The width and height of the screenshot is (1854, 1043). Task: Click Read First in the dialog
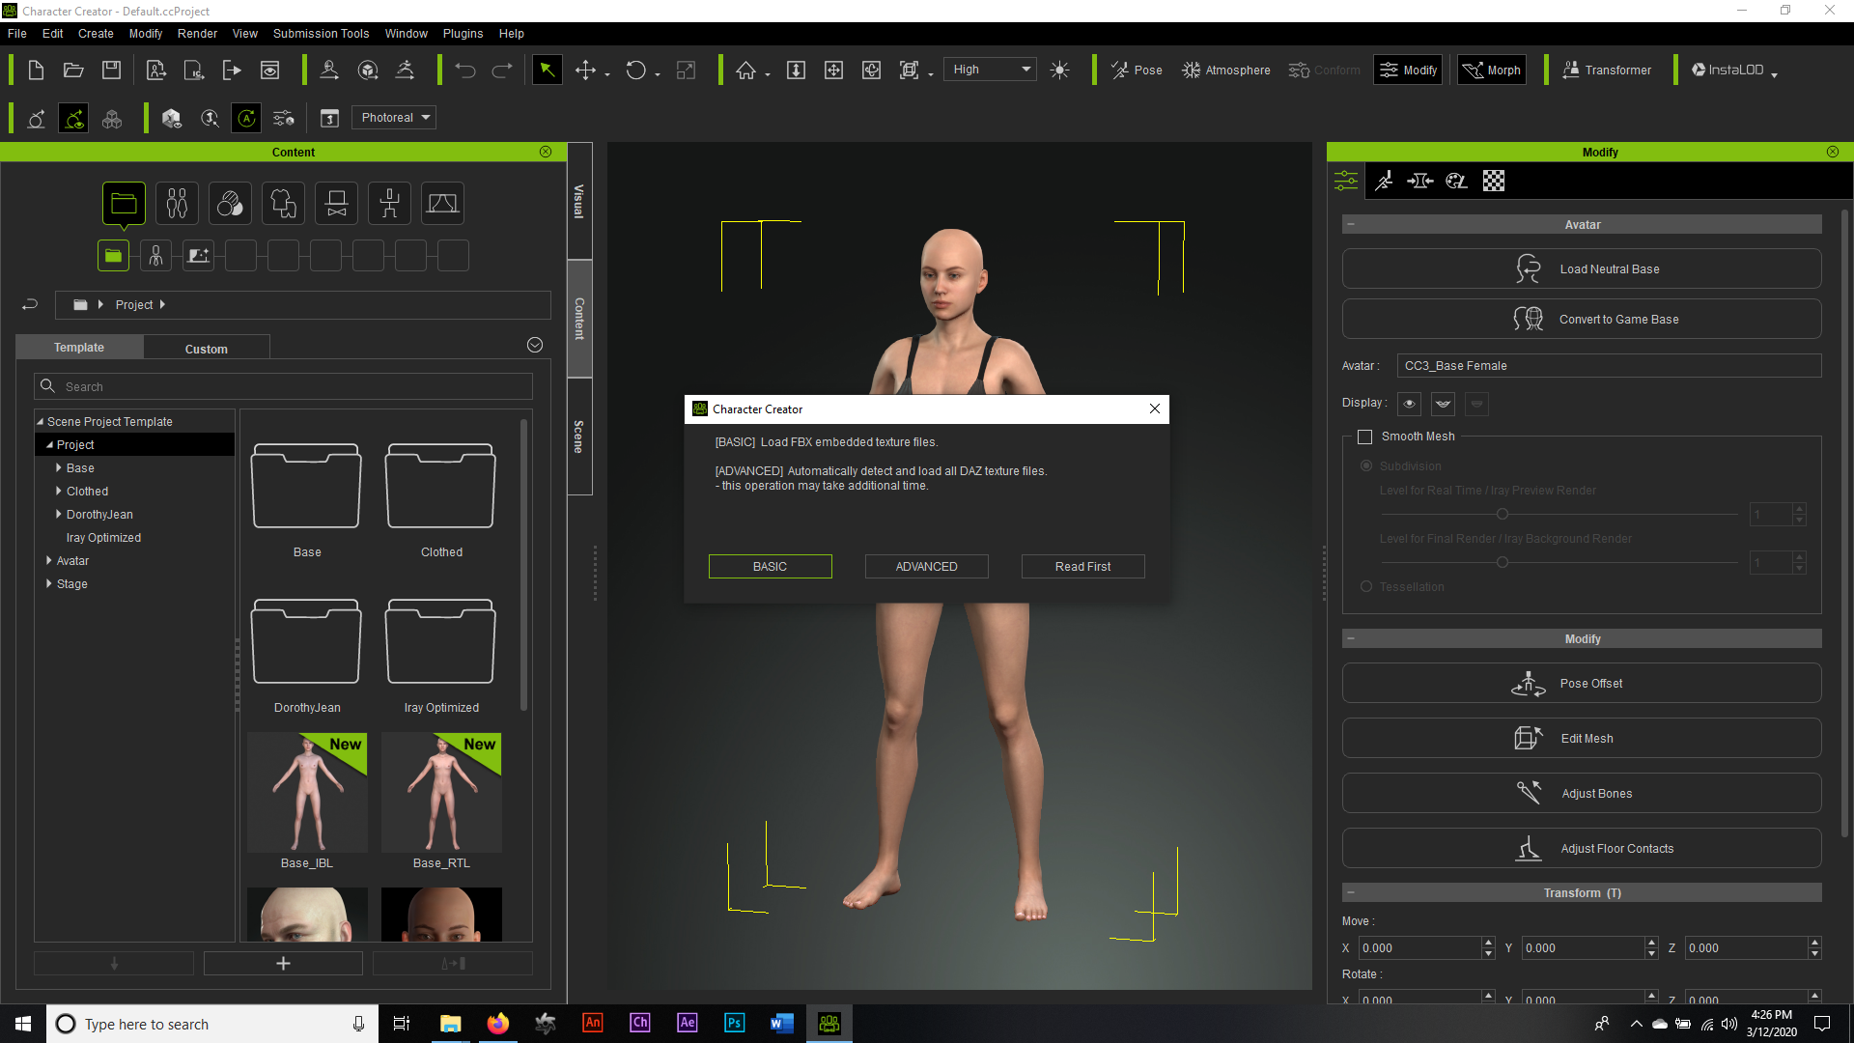point(1082,567)
